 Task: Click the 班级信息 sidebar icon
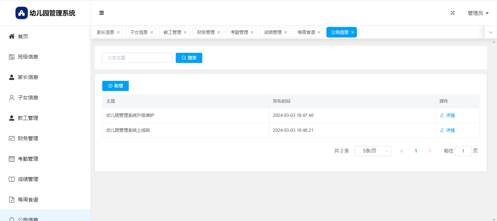12,57
